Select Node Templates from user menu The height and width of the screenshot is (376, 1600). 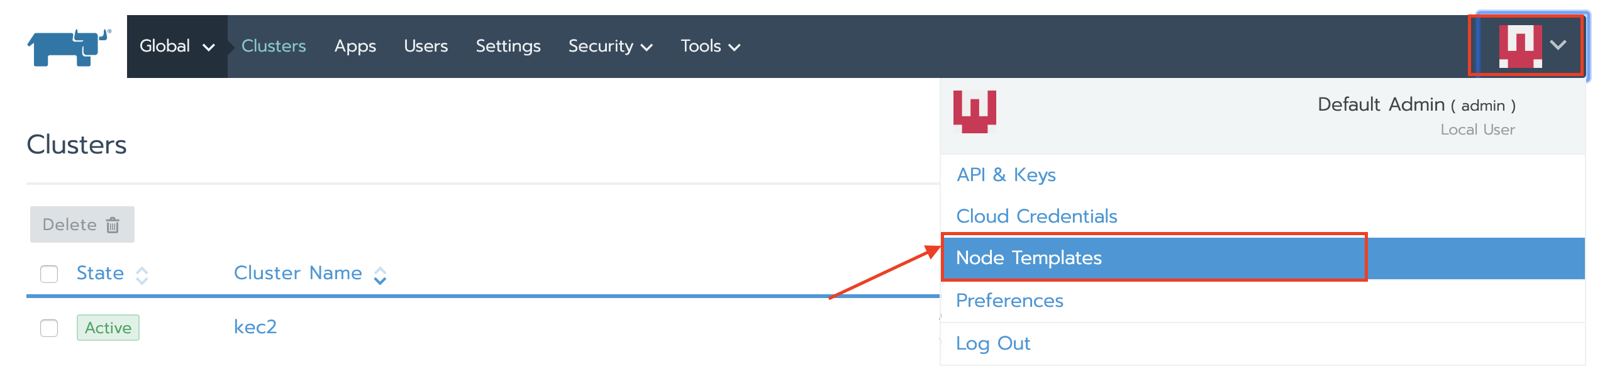(1029, 258)
